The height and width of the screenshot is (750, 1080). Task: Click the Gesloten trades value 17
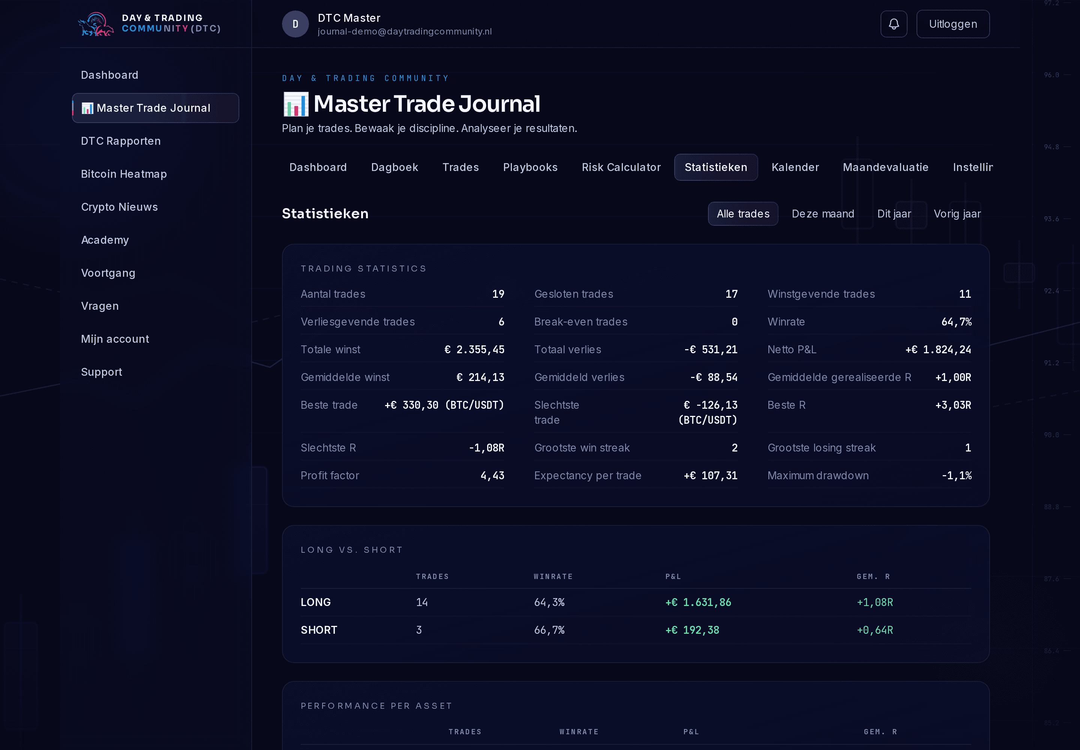point(731,294)
